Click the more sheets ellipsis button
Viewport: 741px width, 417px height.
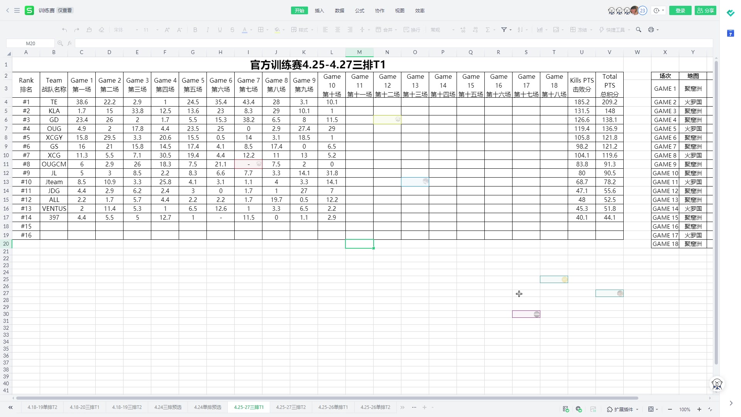(414, 407)
